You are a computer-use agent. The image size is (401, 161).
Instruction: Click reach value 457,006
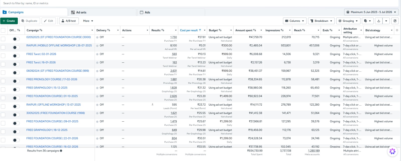coord(314,46)
